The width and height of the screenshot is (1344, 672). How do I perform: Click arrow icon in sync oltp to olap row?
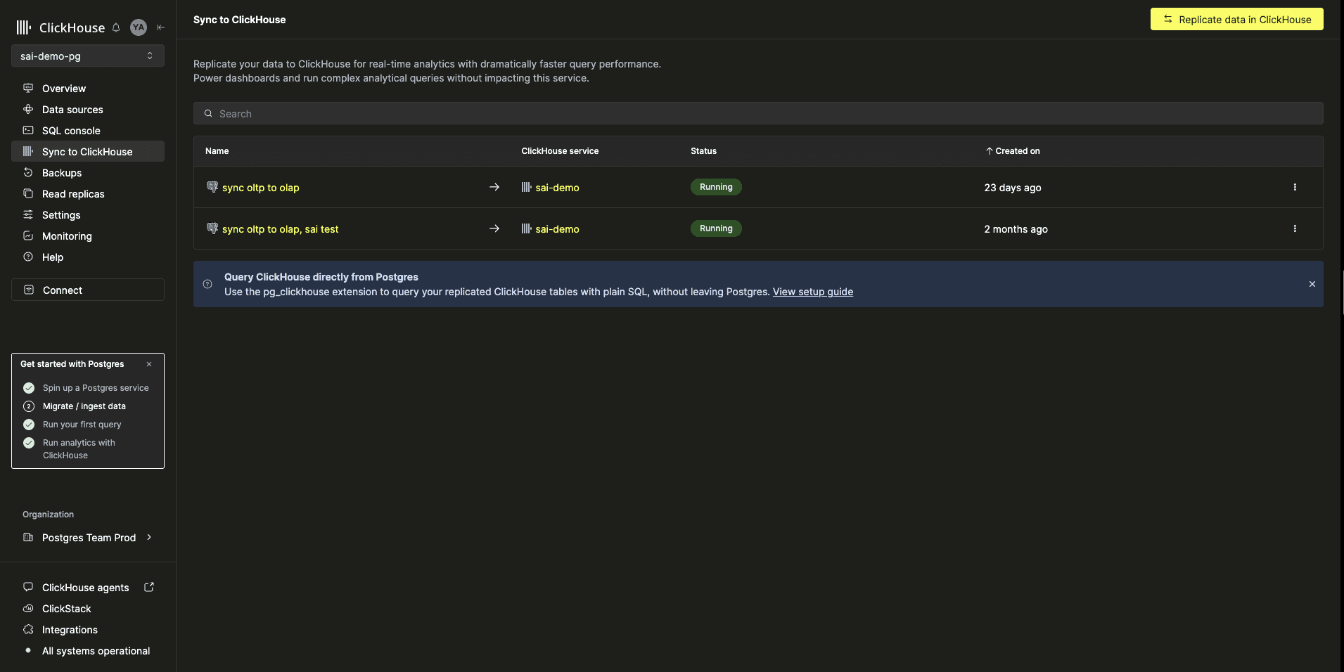click(494, 187)
